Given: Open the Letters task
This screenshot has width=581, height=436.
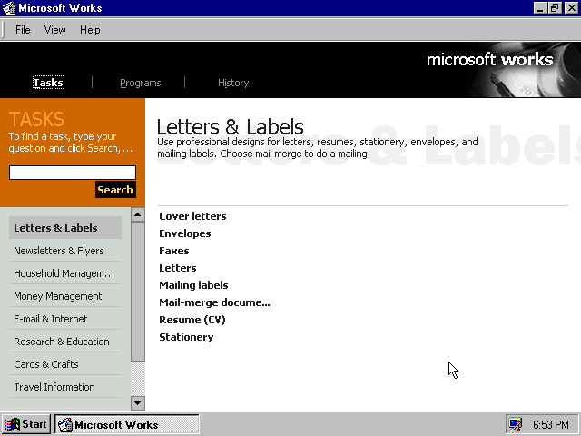Looking at the screenshot, I should point(178,268).
